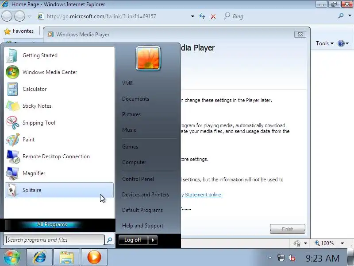
Task: Open Sticky Notes
Action: [x=59, y=106]
